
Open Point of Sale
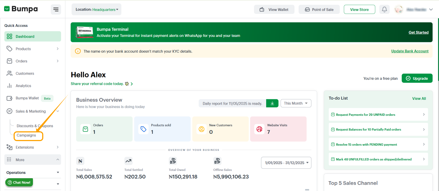coord(319,9)
